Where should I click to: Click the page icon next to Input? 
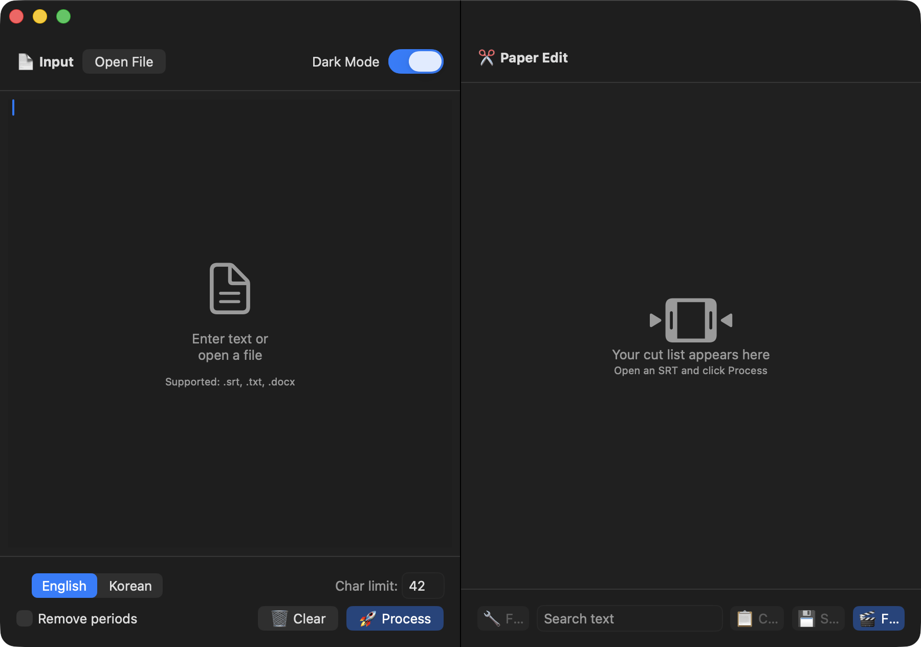26,62
